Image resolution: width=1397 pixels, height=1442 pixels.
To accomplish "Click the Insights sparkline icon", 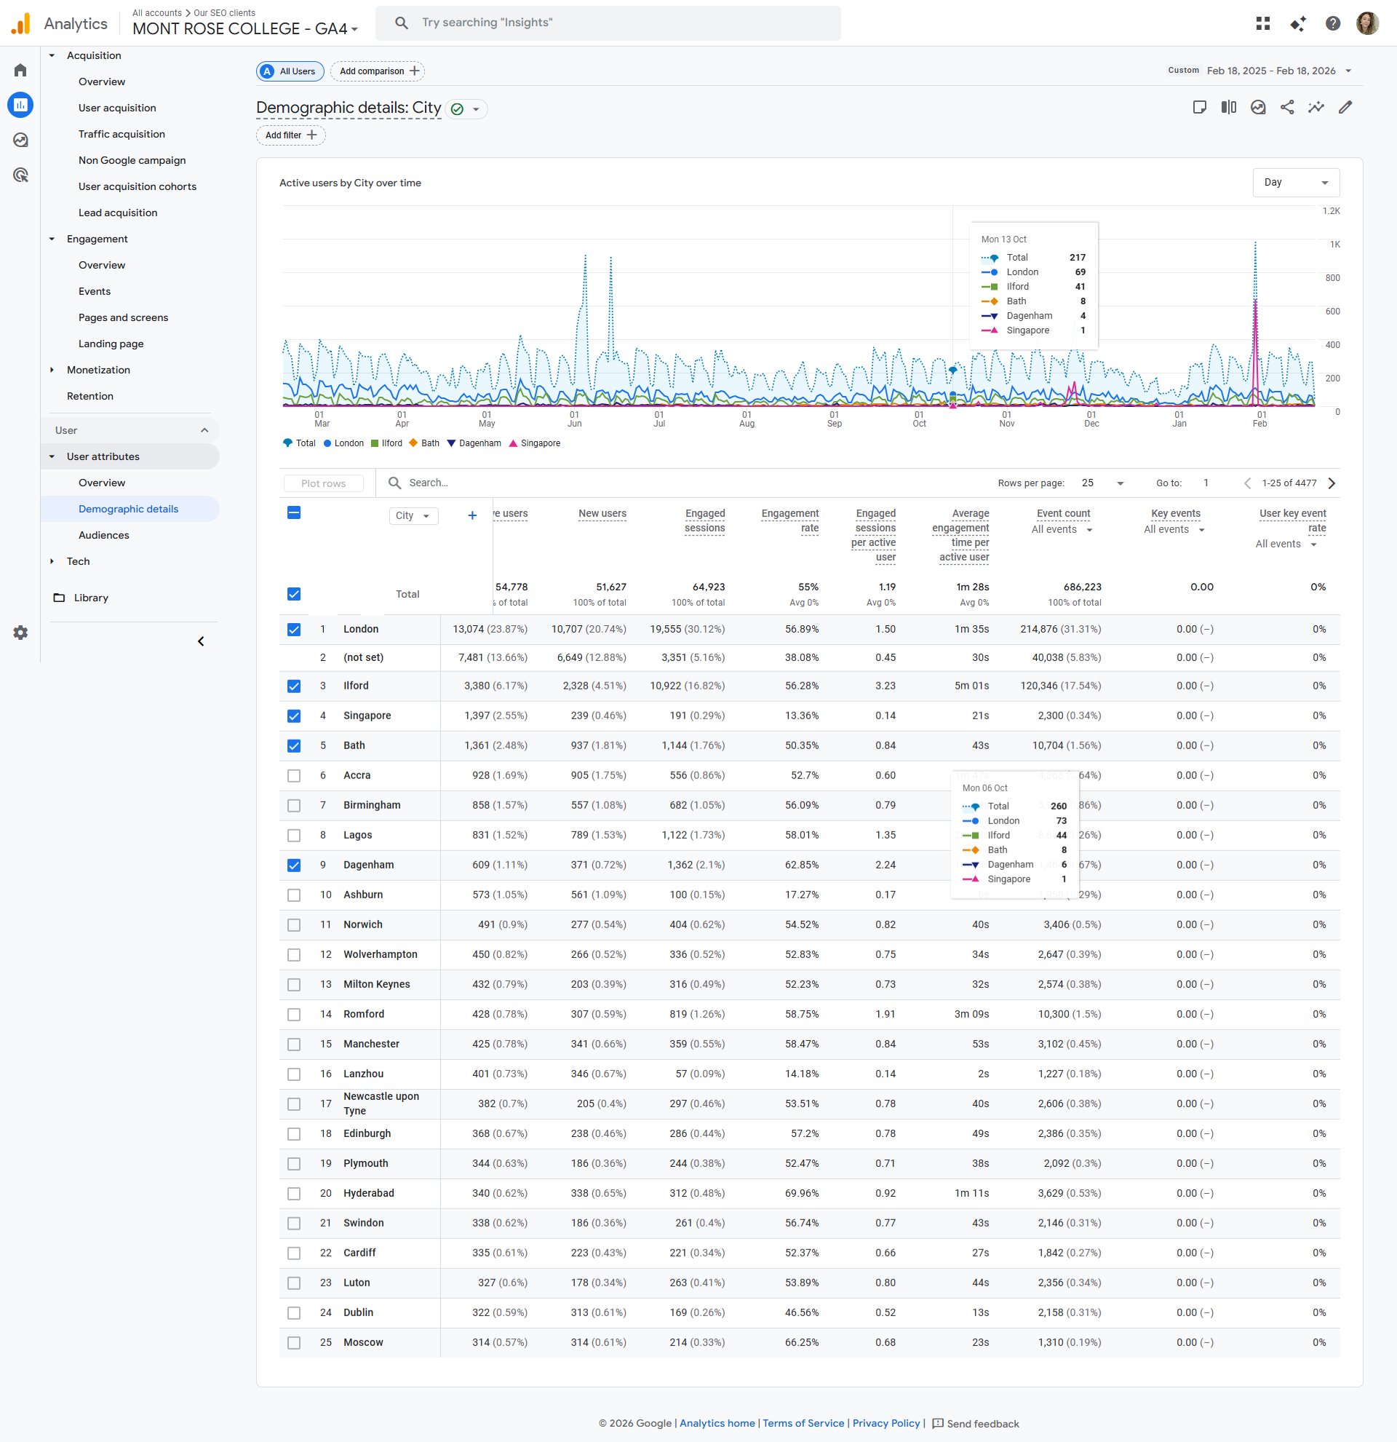I will pyautogui.click(x=1316, y=108).
